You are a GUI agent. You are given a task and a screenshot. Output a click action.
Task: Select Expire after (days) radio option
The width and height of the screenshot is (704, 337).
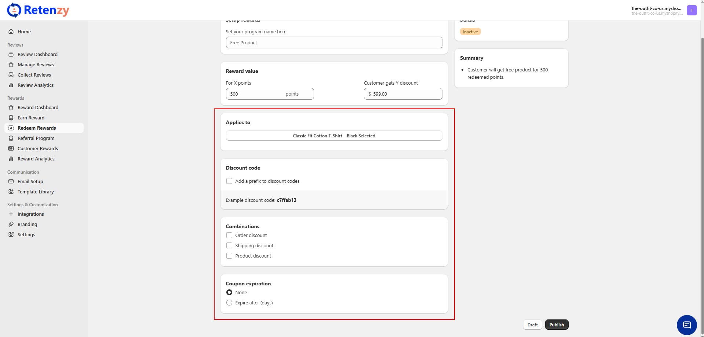pyautogui.click(x=229, y=303)
